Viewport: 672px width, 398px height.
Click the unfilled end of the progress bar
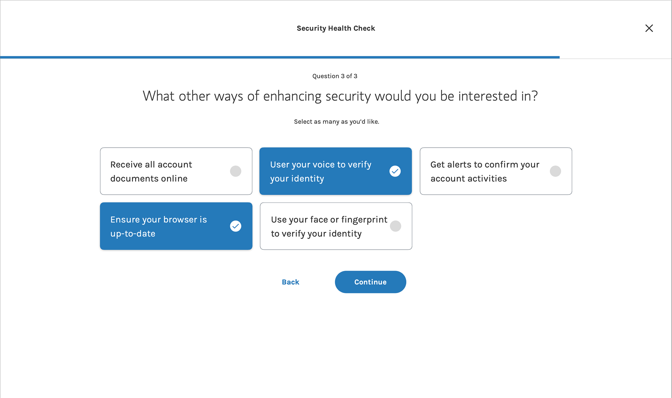[x=615, y=58]
